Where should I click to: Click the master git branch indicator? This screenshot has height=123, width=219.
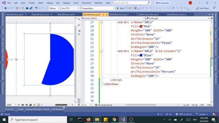click(202, 114)
